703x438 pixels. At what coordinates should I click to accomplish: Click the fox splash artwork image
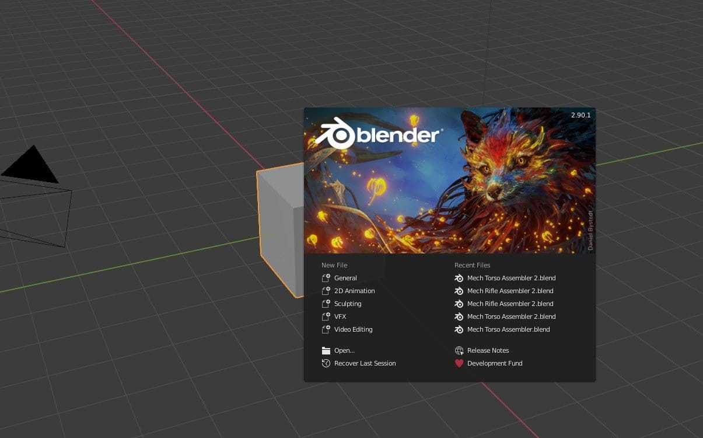[x=450, y=180]
